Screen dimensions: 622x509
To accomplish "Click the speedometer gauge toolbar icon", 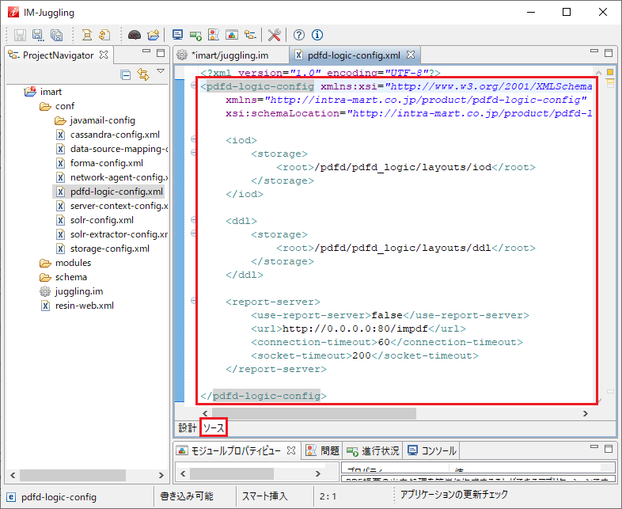I will [135, 35].
